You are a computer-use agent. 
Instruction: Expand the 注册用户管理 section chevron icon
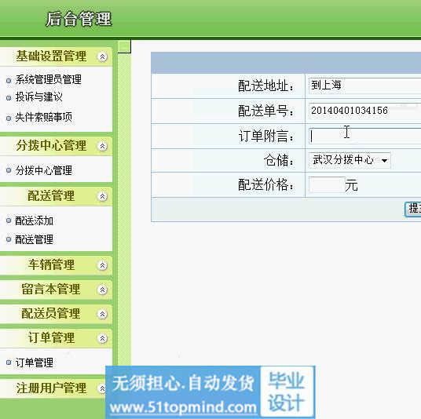click(102, 388)
